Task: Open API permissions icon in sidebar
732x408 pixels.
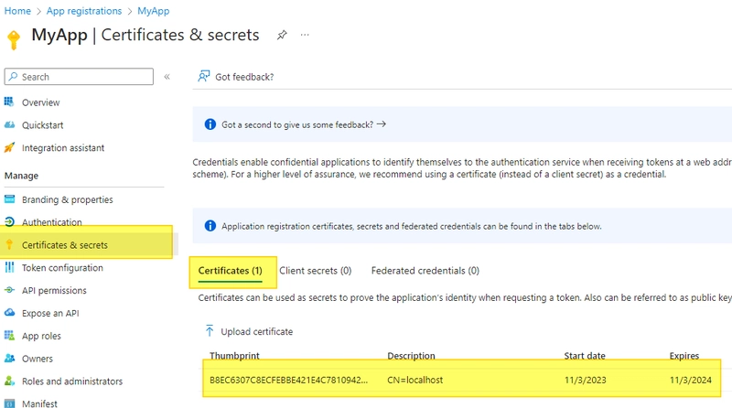Action: coord(9,290)
